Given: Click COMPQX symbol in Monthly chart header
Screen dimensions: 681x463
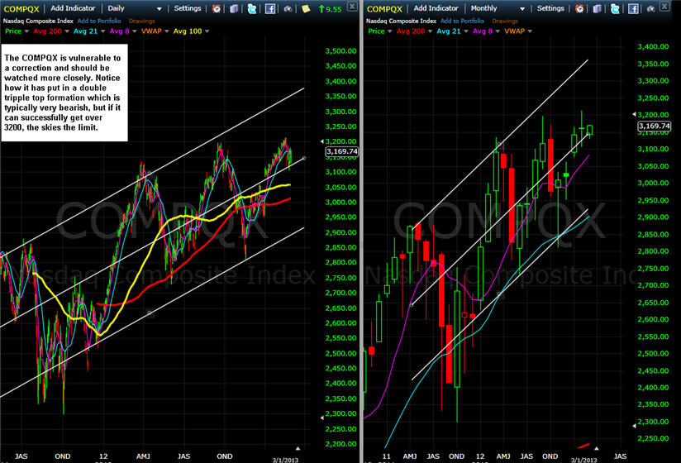Looking at the screenshot, I should [384, 9].
